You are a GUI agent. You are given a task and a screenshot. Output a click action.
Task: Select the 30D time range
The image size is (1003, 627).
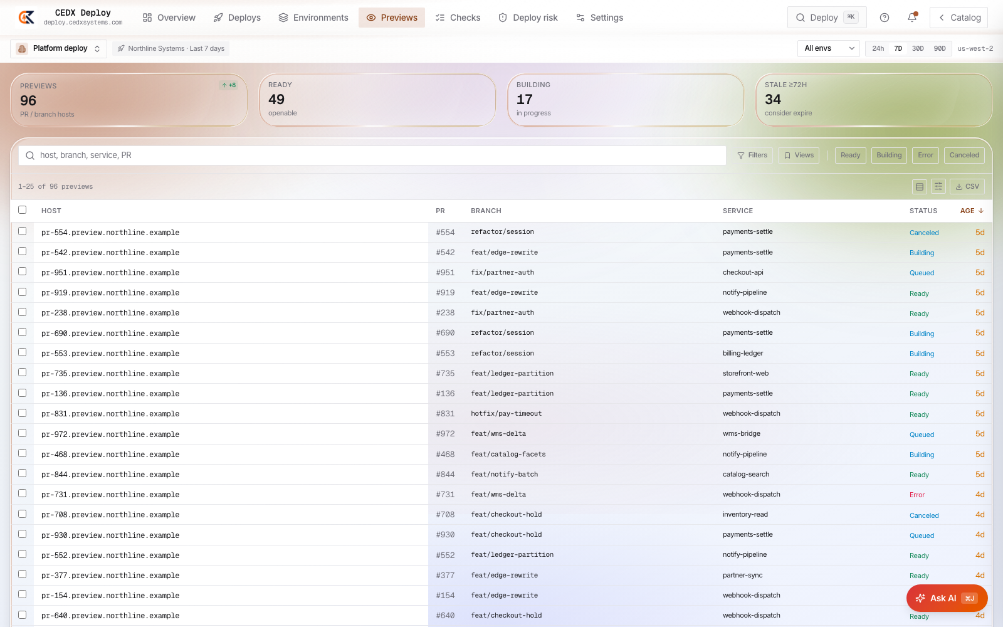918,48
